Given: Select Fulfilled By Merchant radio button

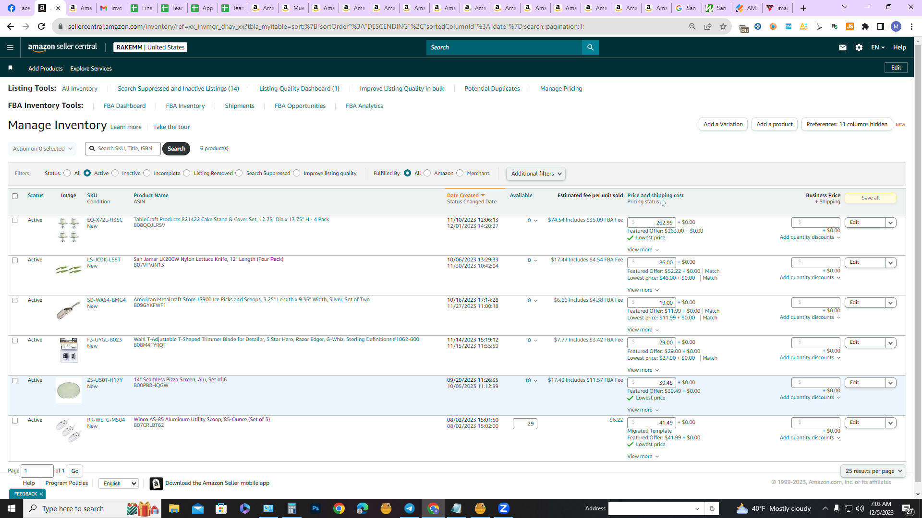Looking at the screenshot, I should [460, 173].
